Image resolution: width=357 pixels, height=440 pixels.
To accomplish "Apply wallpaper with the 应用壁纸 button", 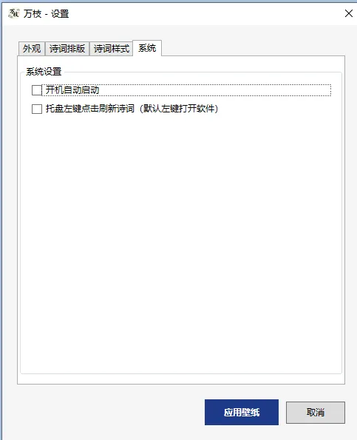I will (x=242, y=412).
